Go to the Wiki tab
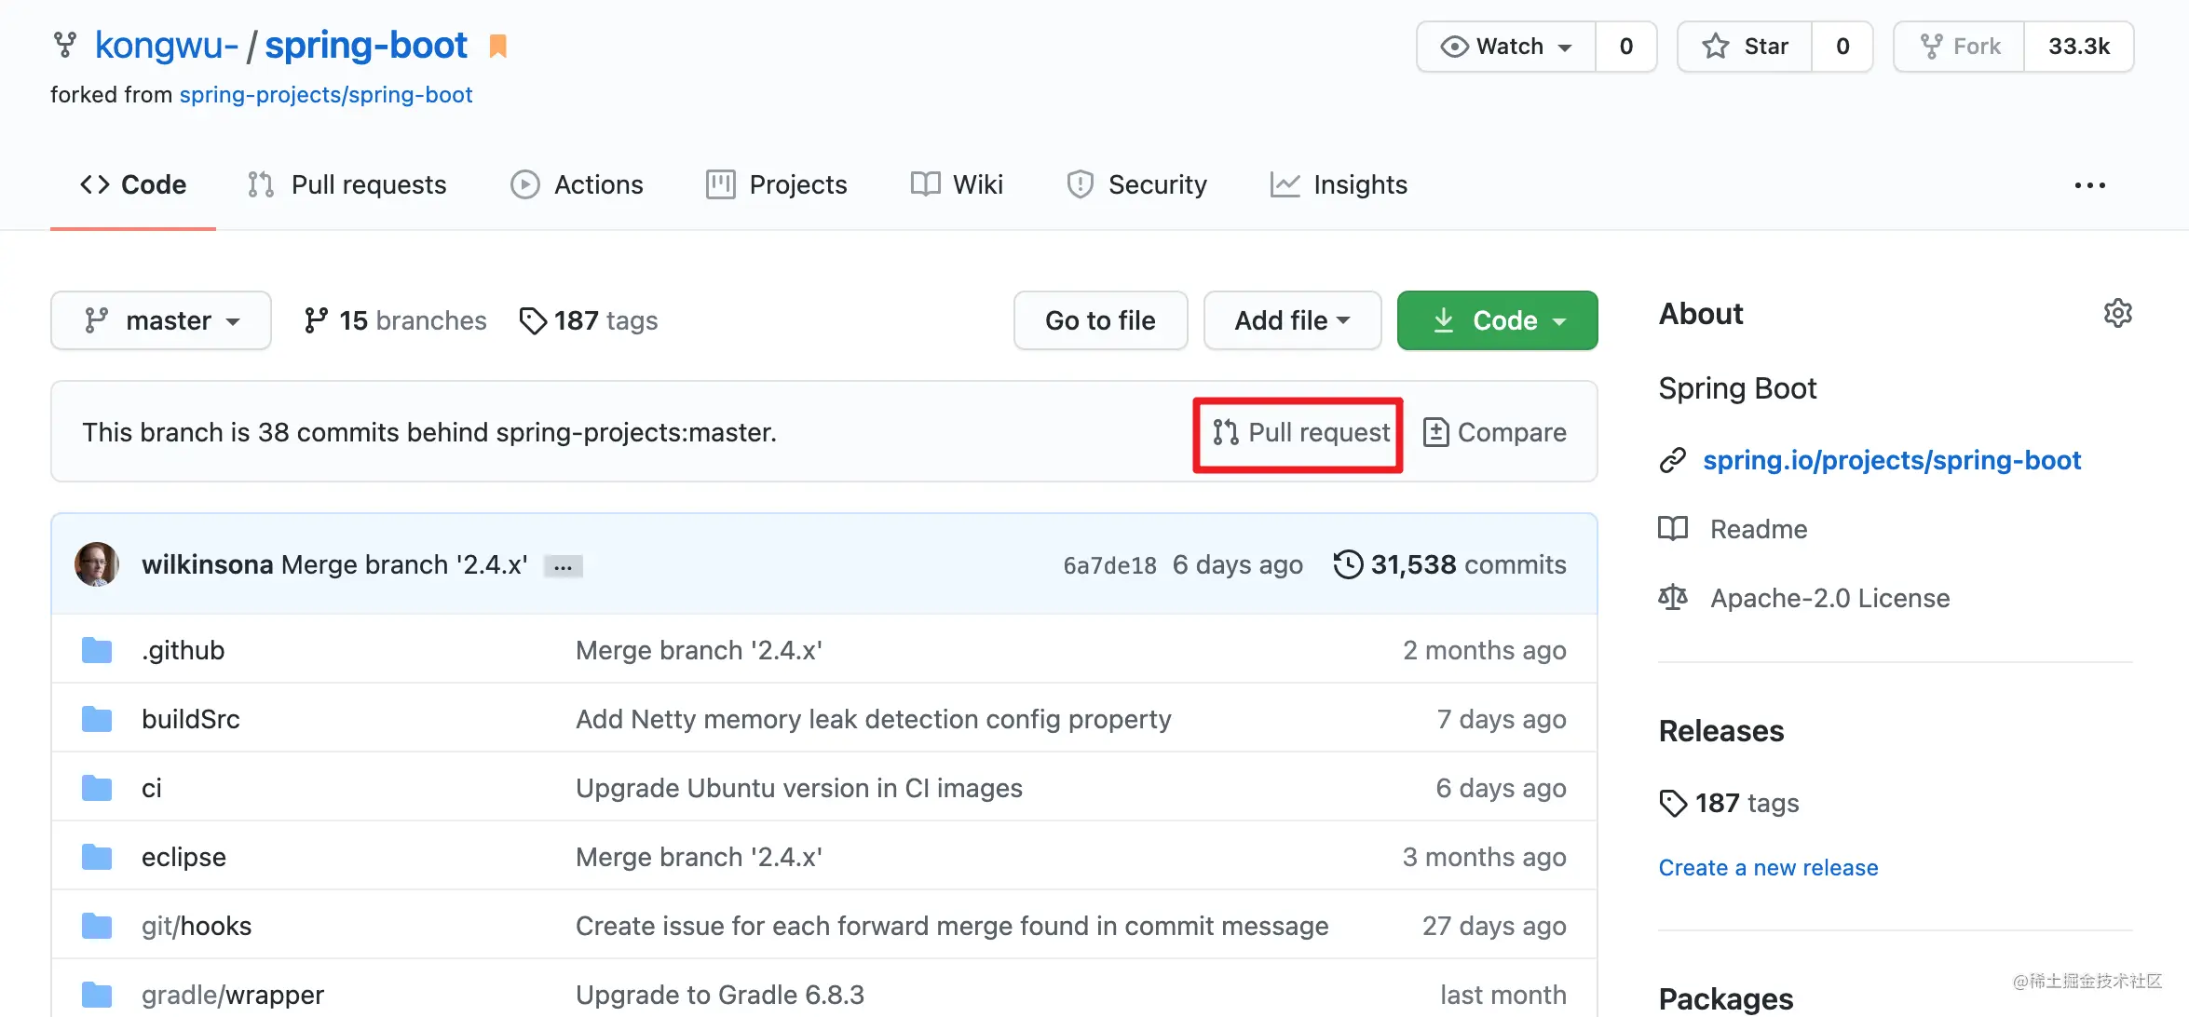Screen dimensions: 2189x1017 [957, 185]
